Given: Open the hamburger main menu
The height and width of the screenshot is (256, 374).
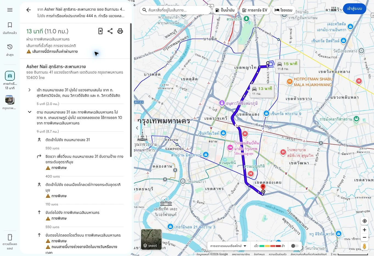Looking at the screenshot, I should coord(10,10).
